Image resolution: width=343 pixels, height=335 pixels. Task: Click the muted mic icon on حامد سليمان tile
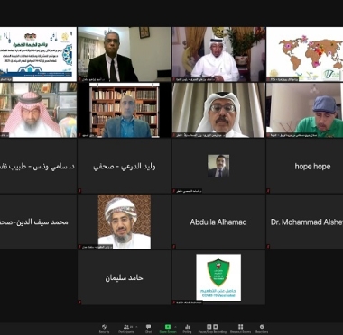tap(79, 302)
